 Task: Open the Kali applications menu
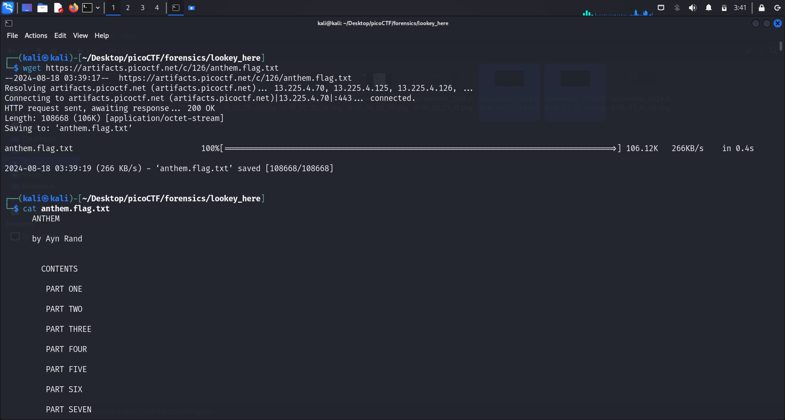coord(8,8)
